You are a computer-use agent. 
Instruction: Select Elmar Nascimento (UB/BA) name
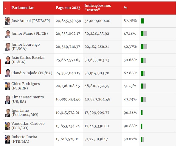[x=27, y=99]
